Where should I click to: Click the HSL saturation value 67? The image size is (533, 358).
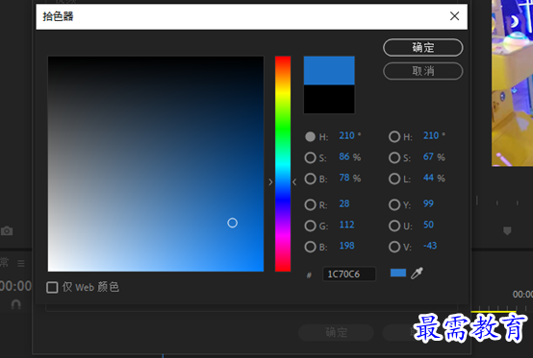click(x=428, y=156)
